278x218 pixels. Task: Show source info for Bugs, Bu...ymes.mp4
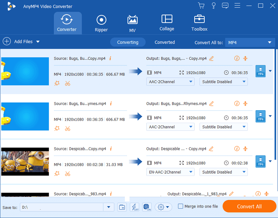111,103
